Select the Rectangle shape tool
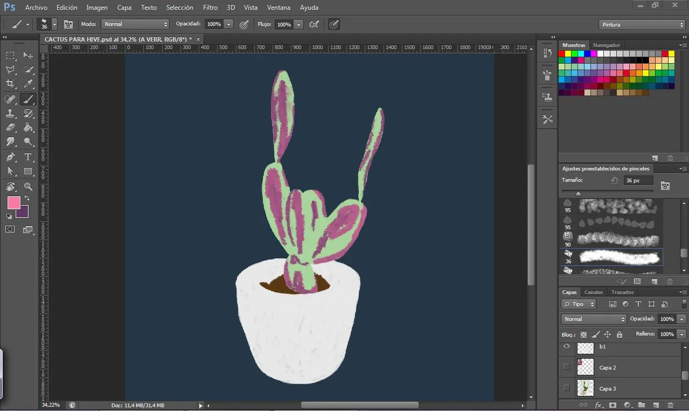Image resolution: width=689 pixels, height=411 pixels. click(x=28, y=172)
